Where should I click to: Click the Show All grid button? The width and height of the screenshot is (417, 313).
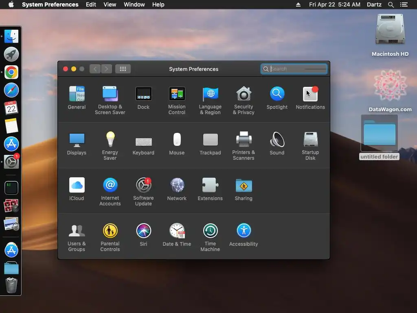[x=123, y=69]
